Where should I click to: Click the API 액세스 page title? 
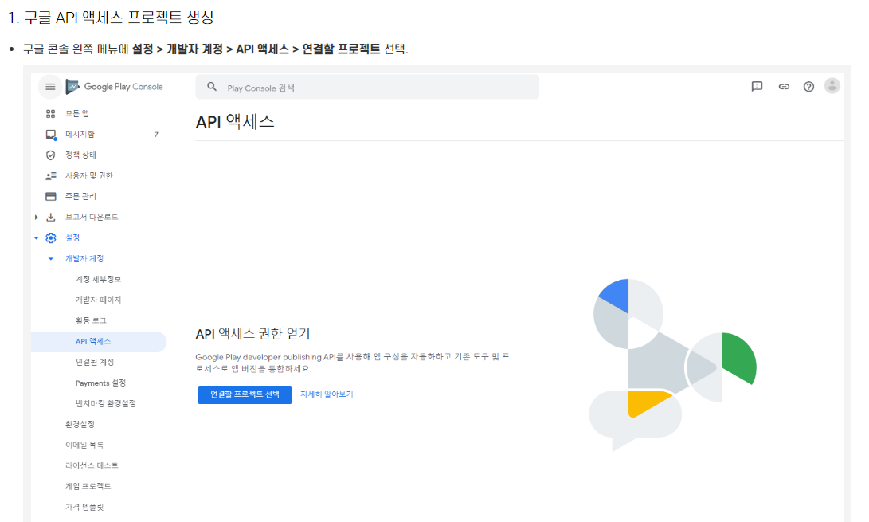click(235, 122)
